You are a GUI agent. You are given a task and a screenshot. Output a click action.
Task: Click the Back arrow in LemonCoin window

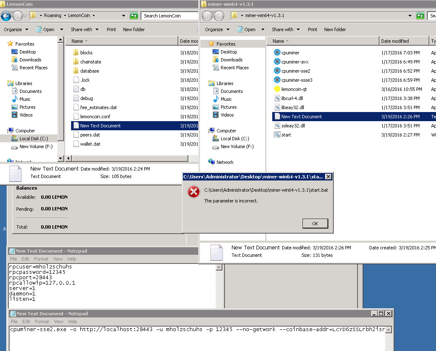(6, 16)
